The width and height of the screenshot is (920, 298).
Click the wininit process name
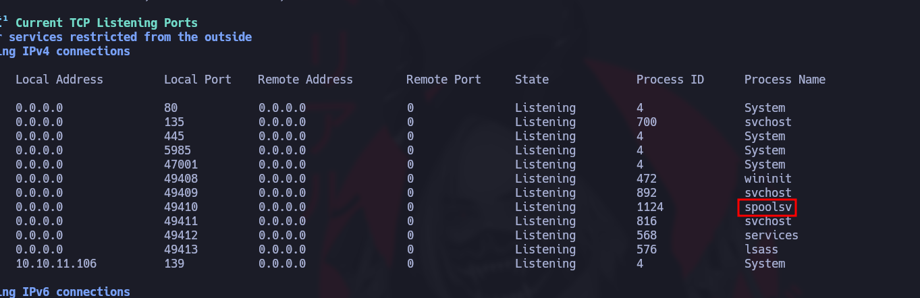click(x=767, y=179)
